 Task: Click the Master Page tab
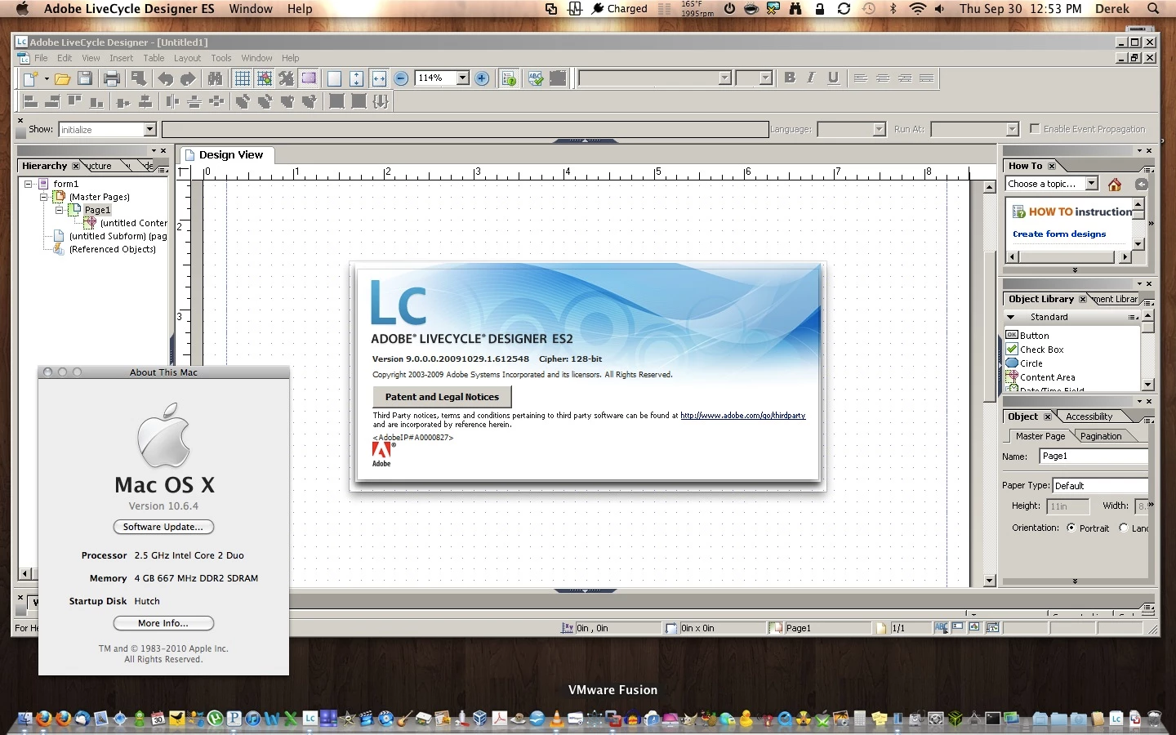(x=1040, y=436)
